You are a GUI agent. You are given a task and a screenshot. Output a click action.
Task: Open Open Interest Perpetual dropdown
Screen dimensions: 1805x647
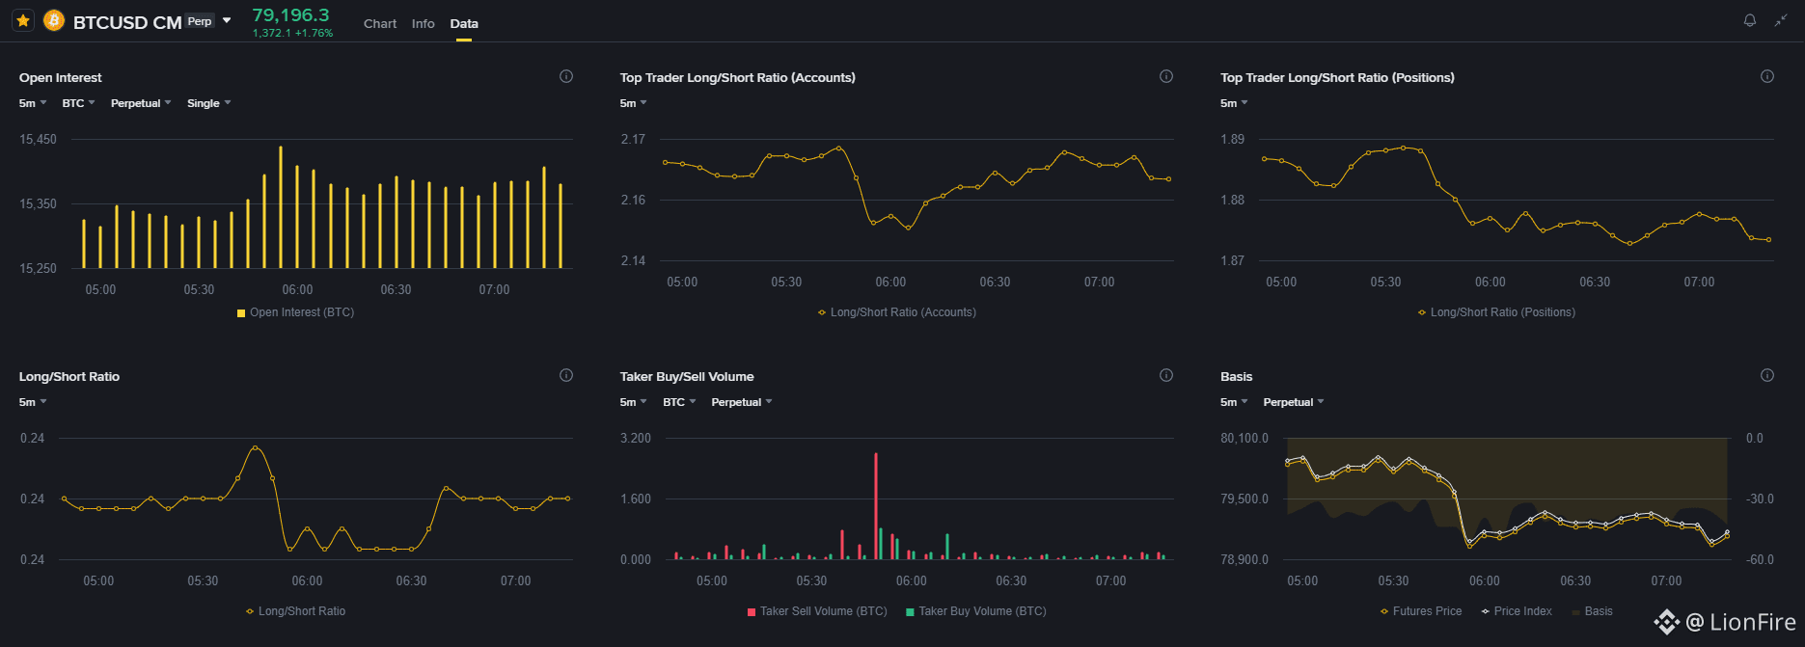[141, 103]
